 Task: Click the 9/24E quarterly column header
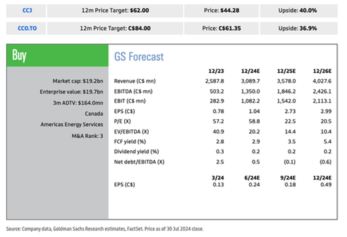click(x=288, y=178)
